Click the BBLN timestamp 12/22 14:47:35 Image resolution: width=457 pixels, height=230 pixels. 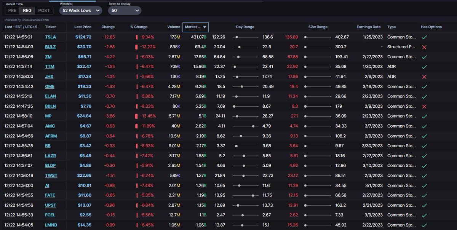[x=18, y=106]
